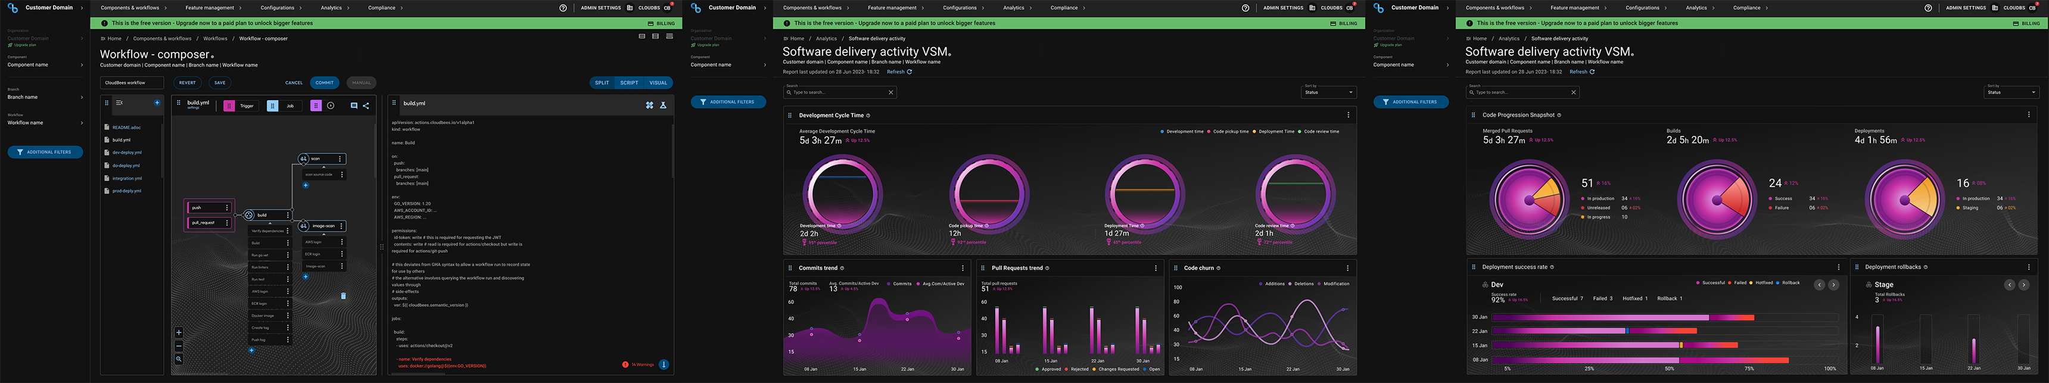
Task: Click the flask icon in script panel
Action: click(664, 105)
